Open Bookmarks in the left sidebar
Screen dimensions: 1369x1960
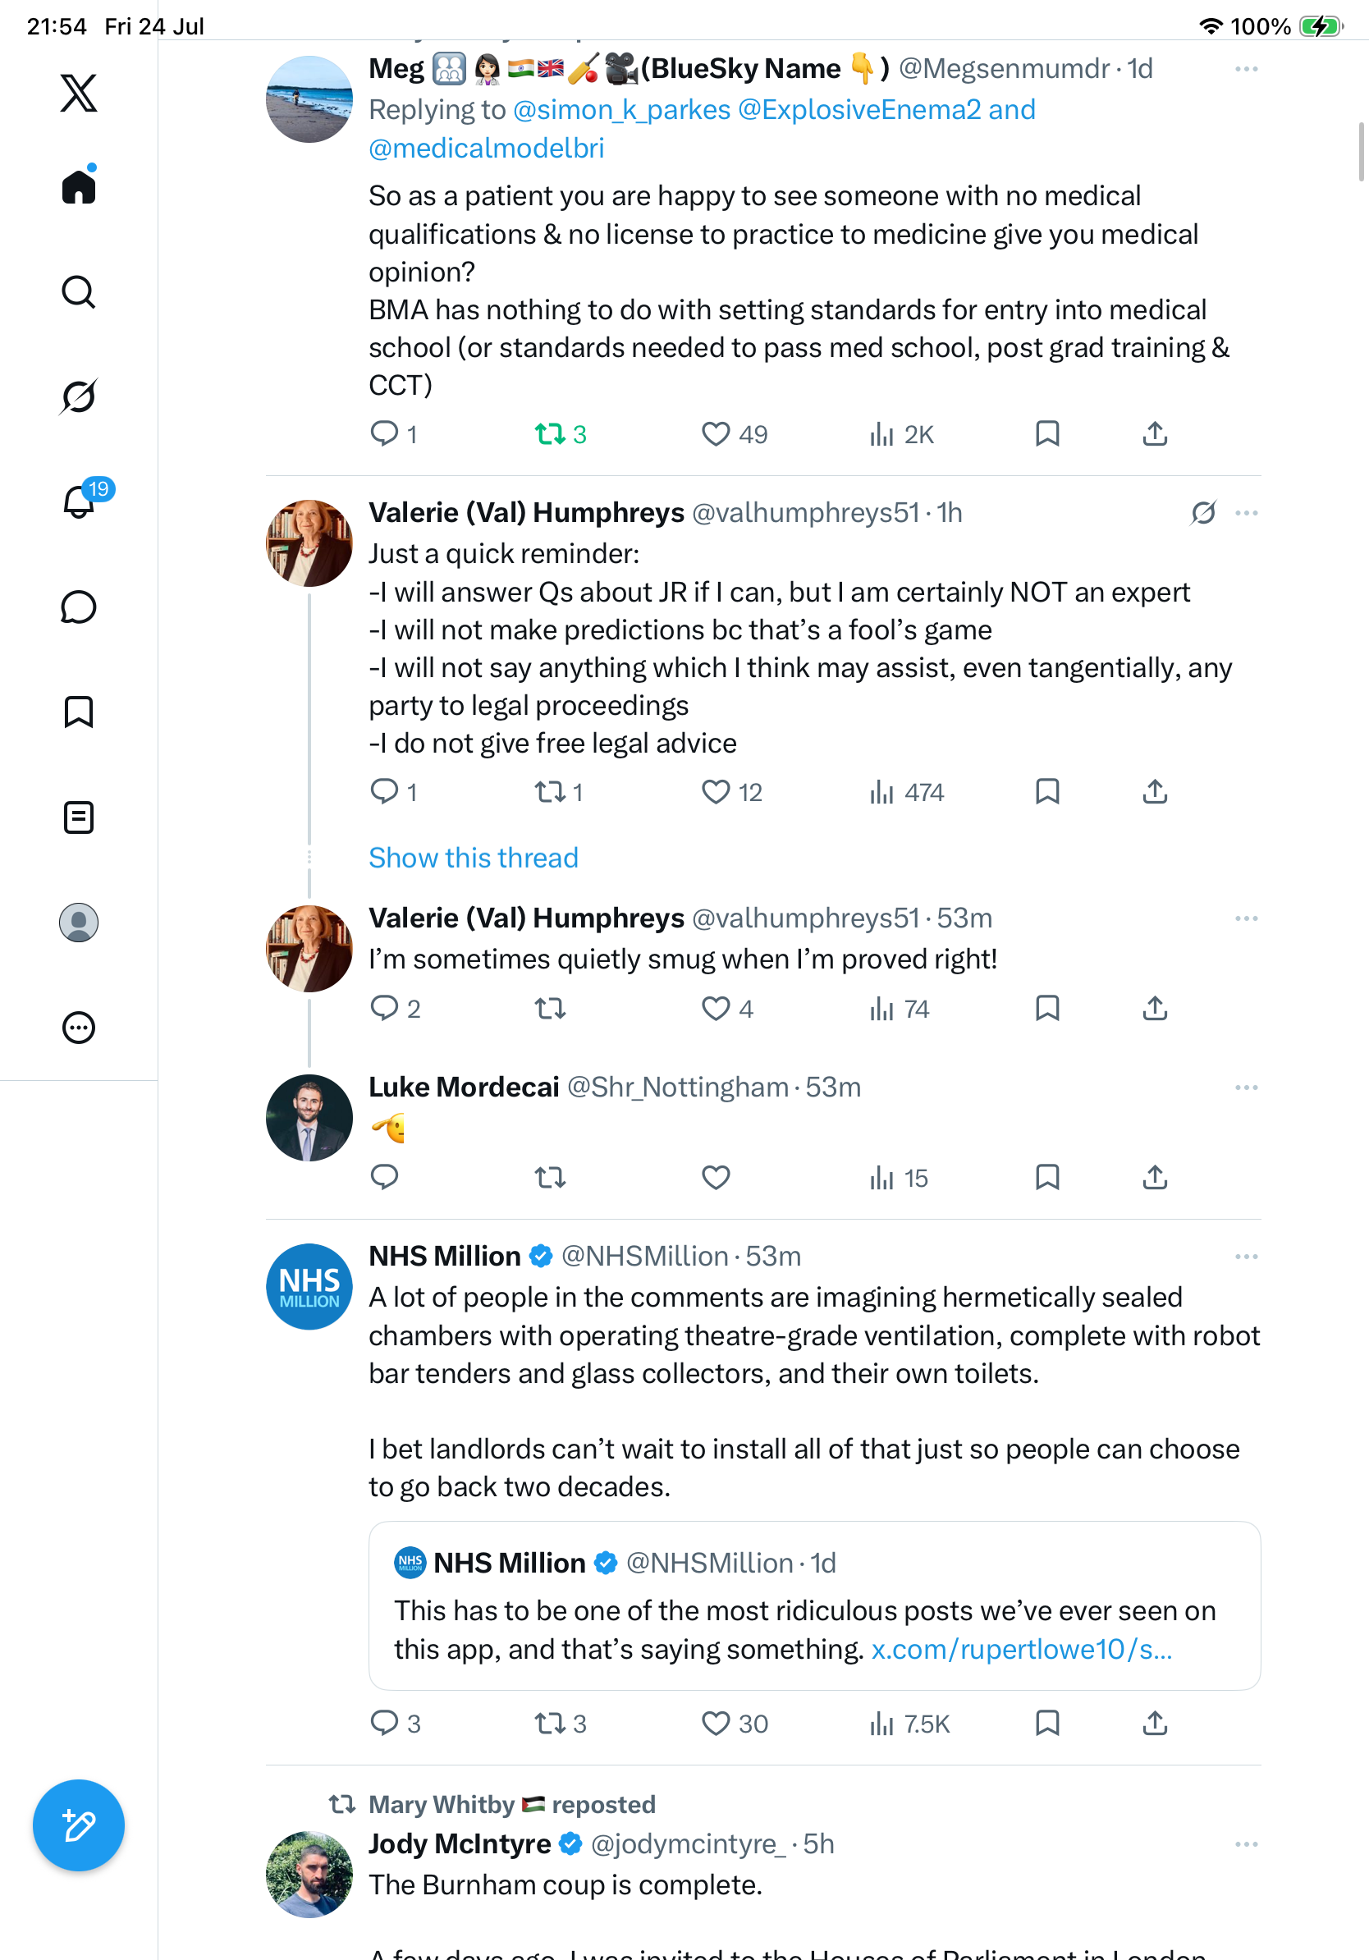(x=79, y=712)
